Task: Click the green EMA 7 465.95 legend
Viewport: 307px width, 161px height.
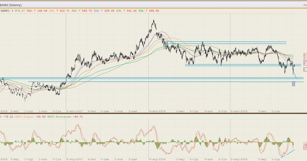Action: tap(149, 11)
